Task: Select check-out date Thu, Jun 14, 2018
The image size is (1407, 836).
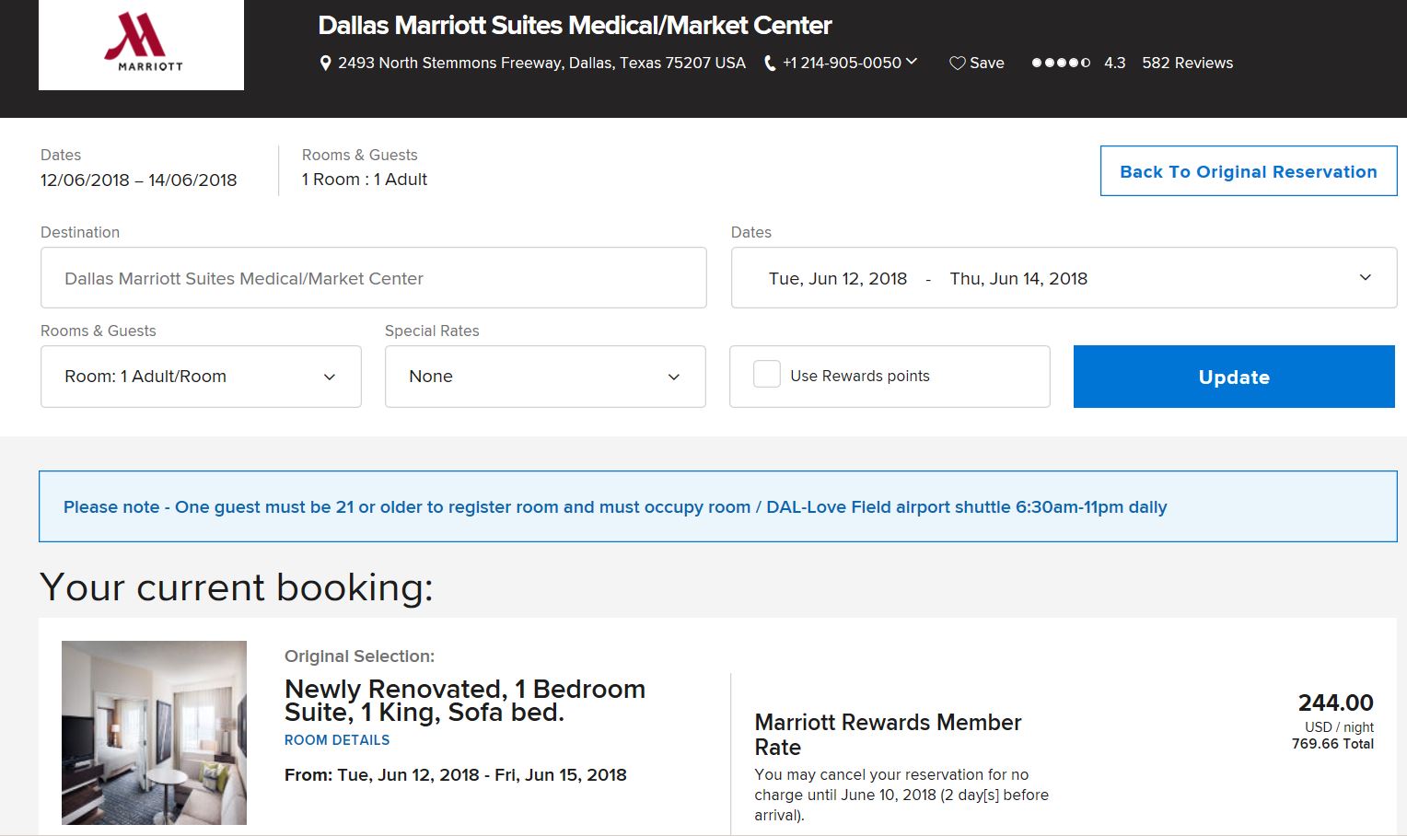Action: click(x=1018, y=278)
